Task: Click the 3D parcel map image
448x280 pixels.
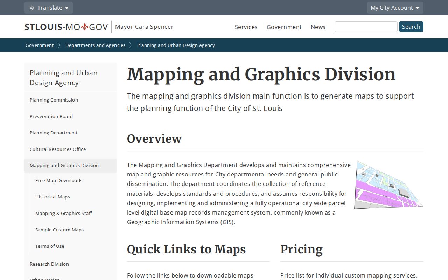Action: tap(388, 185)
